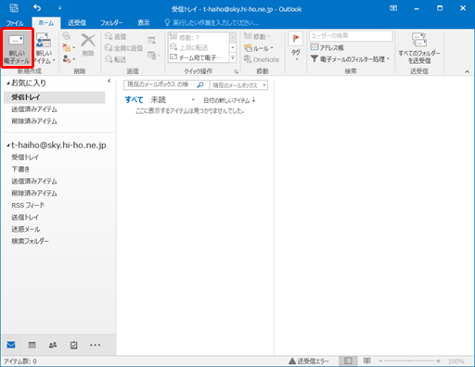Open the 送信トレイ outbox folder

tap(25, 217)
